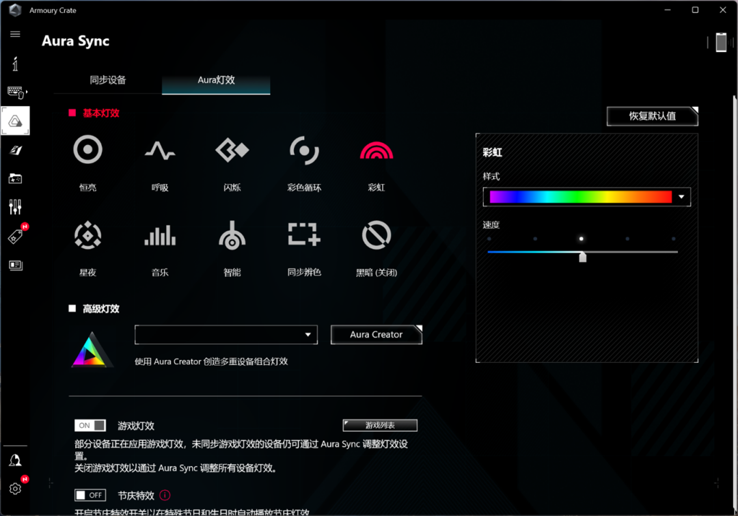This screenshot has height=516, width=738.
Task: Open the scenario profiles sliders sidebar icon
Action: [x=15, y=206]
